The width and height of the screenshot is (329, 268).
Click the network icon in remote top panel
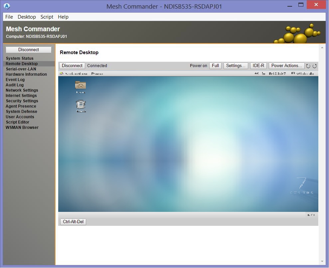[264, 73]
